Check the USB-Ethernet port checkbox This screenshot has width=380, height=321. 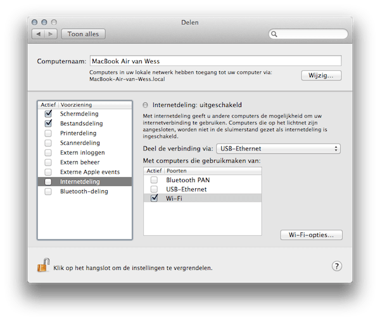(154, 189)
